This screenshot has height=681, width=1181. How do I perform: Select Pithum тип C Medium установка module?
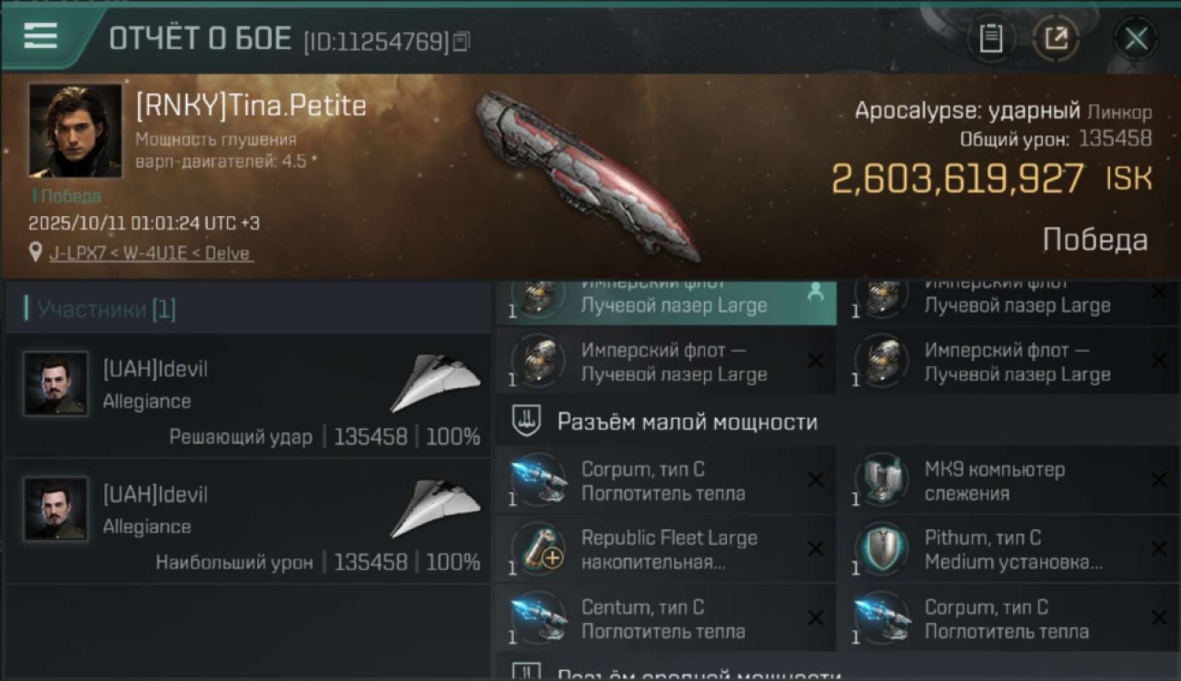pyautogui.click(x=1009, y=550)
